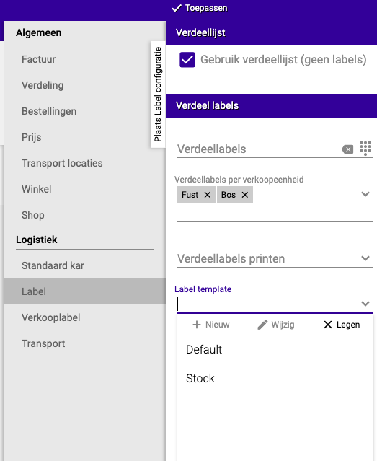Open the Verdeellabels printen dropdown
Screen dimensions: 377x461
click(x=275, y=259)
